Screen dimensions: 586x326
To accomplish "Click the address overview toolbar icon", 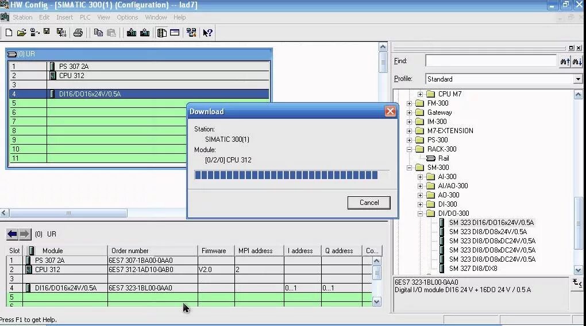I will [x=175, y=33].
